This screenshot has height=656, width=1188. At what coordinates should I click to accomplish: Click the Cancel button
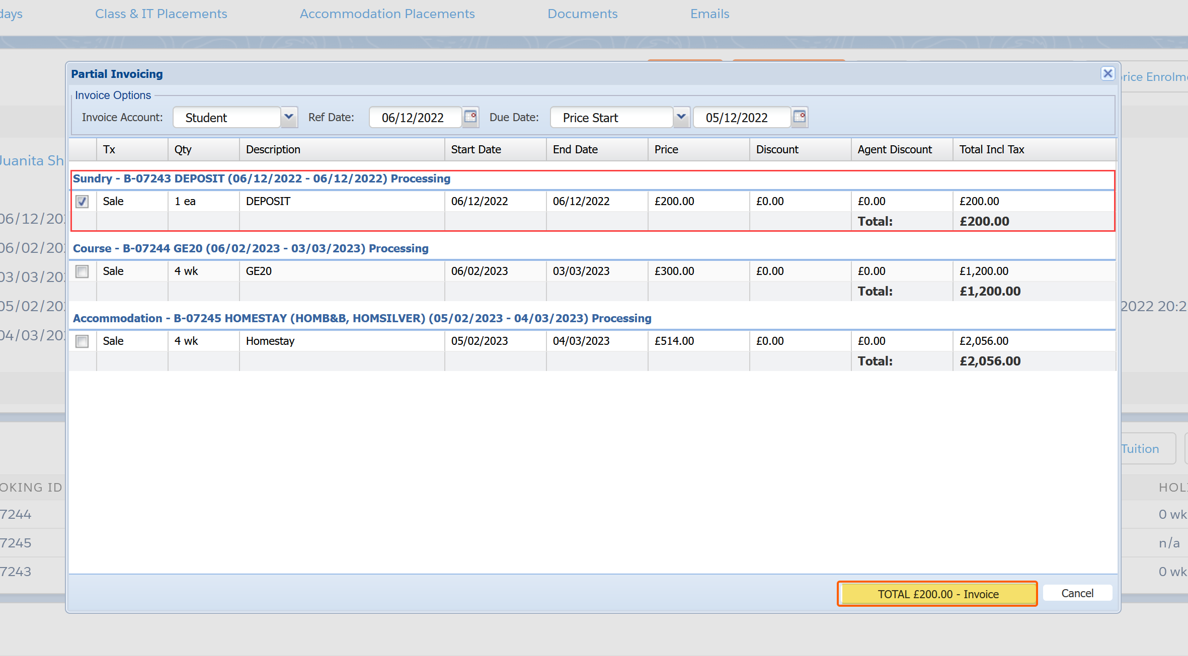pos(1077,593)
